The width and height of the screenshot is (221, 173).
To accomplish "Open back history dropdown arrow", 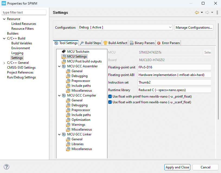I will tap(202, 12).
